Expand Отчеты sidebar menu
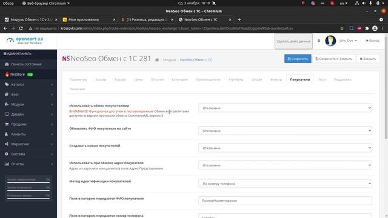The width and height of the screenshot is (388, 218). [28, 164]
